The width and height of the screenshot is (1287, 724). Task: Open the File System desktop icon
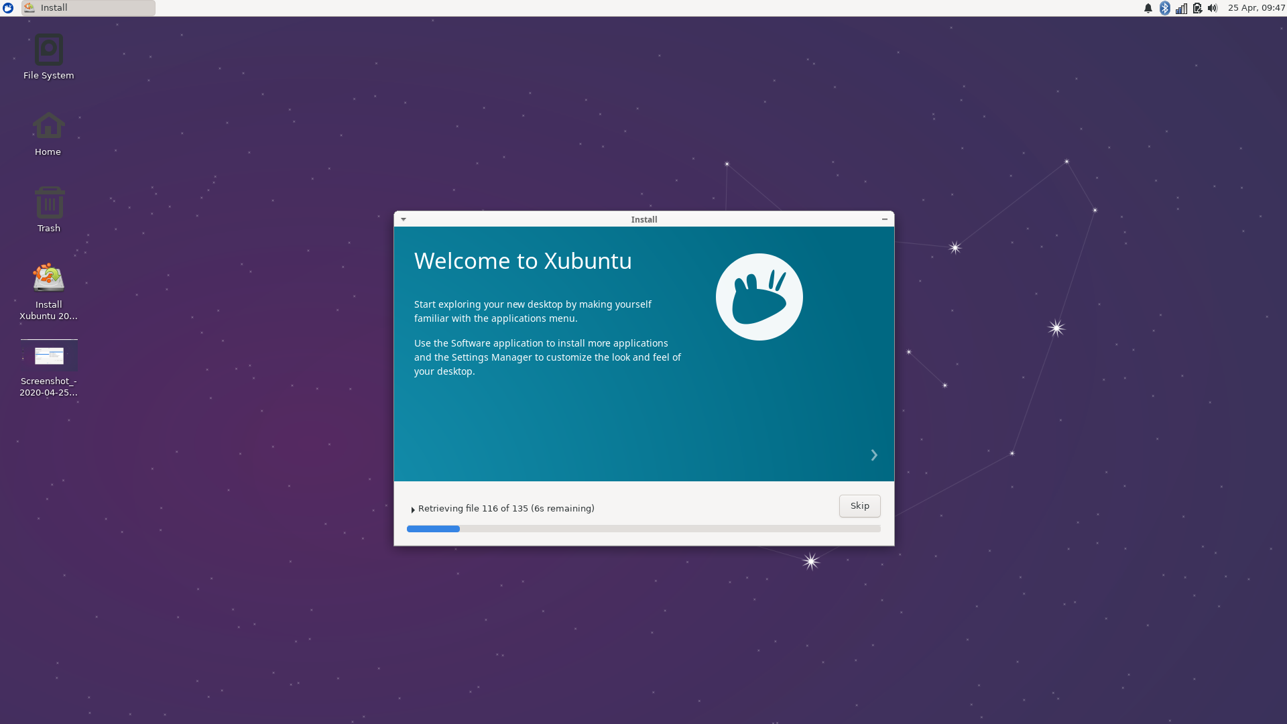48,57
